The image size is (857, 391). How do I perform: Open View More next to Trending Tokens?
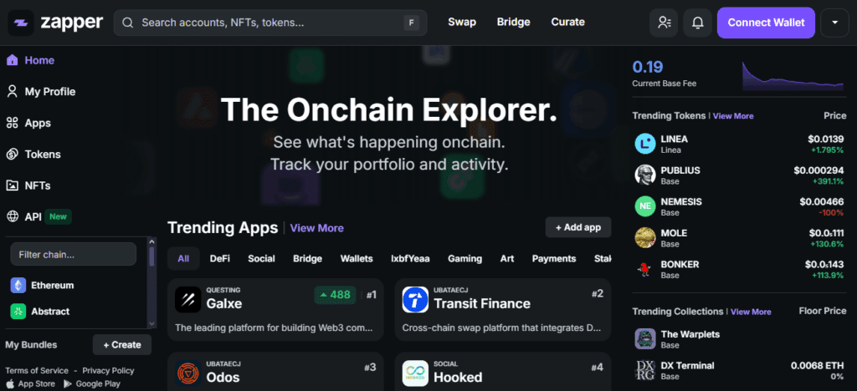(733, 116)
